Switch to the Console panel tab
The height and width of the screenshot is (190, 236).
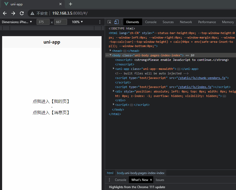(x=151, y=22)
